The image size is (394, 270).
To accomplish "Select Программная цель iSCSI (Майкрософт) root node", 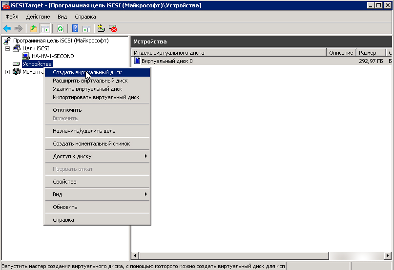I will pos(61,41).
